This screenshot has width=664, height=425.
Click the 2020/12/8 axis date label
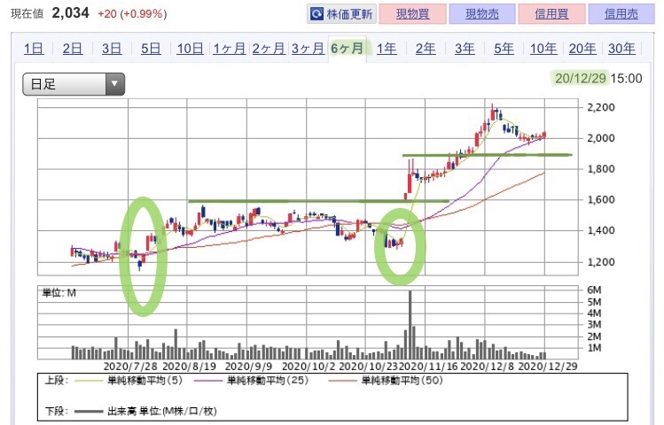coord(487,367)
